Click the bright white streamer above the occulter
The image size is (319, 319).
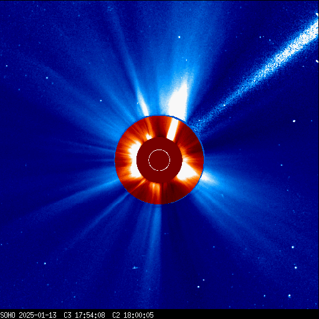click(x=178, y=100)
